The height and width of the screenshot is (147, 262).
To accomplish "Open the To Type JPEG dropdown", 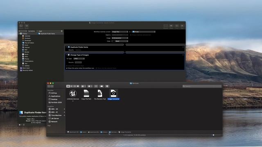I will 79,59.
